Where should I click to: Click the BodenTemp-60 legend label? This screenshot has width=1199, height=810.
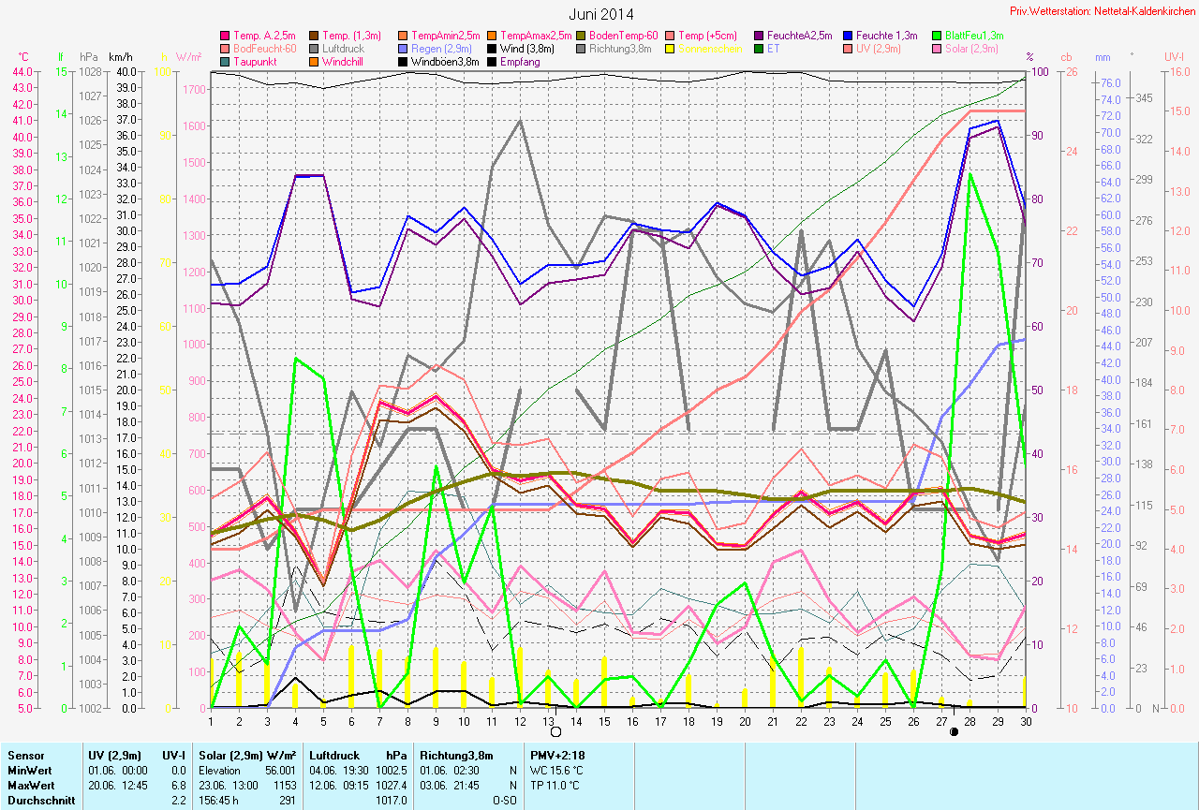pos(625,36)
